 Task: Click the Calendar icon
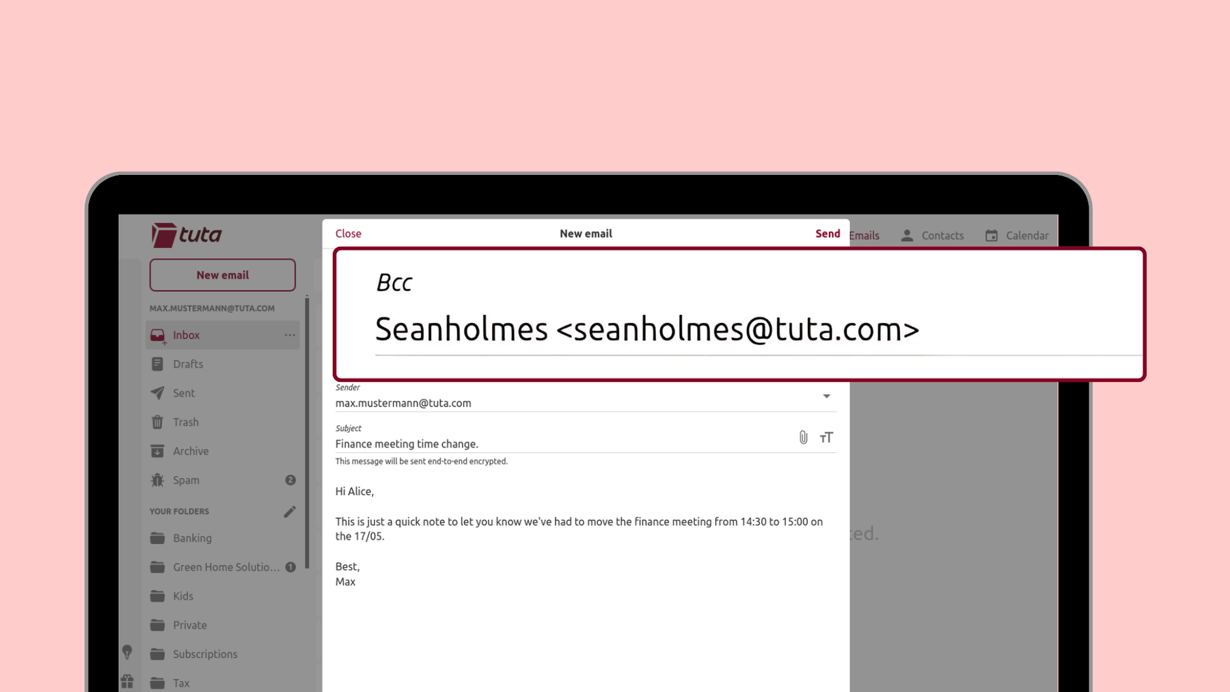[x=992, y=236]
